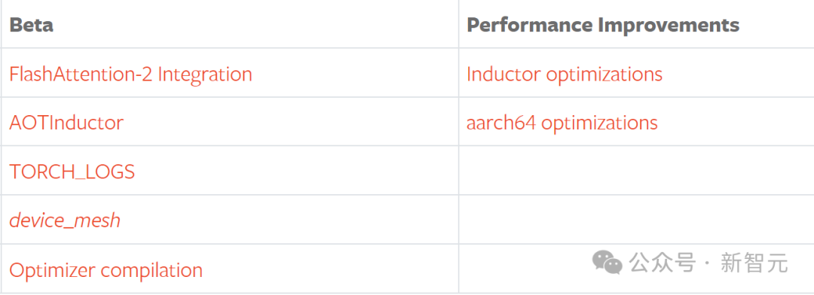Follow the TORCH_LOGS link
The image size is (814, 295).
click(x=72, y=172)
